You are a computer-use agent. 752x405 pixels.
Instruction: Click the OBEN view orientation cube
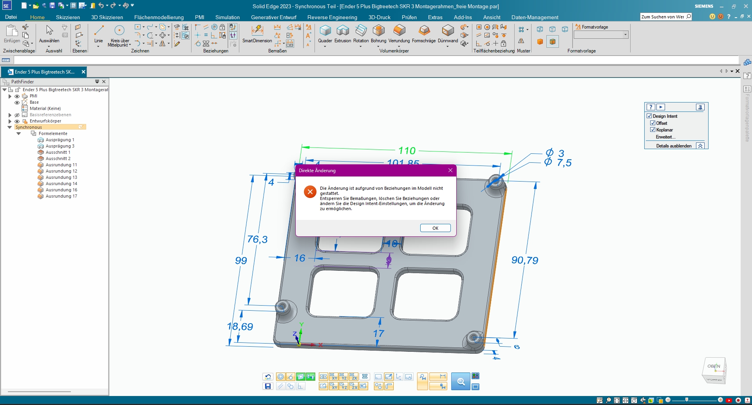pyautogui.click(x=714, y=370)
